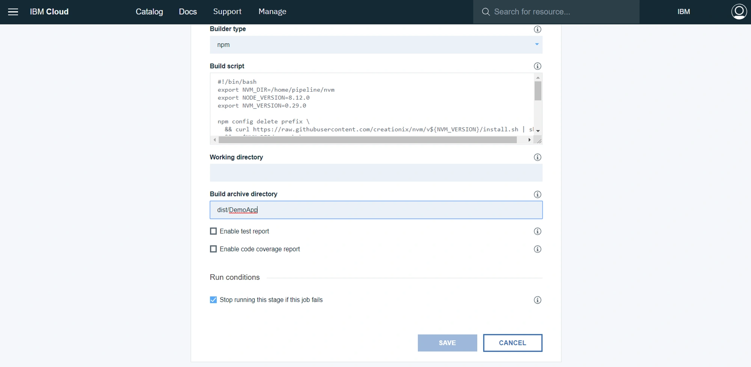Screen dimensions: 751x367
Task: Click the build script horizontal scrollbar
Action: tap(368, 140)
